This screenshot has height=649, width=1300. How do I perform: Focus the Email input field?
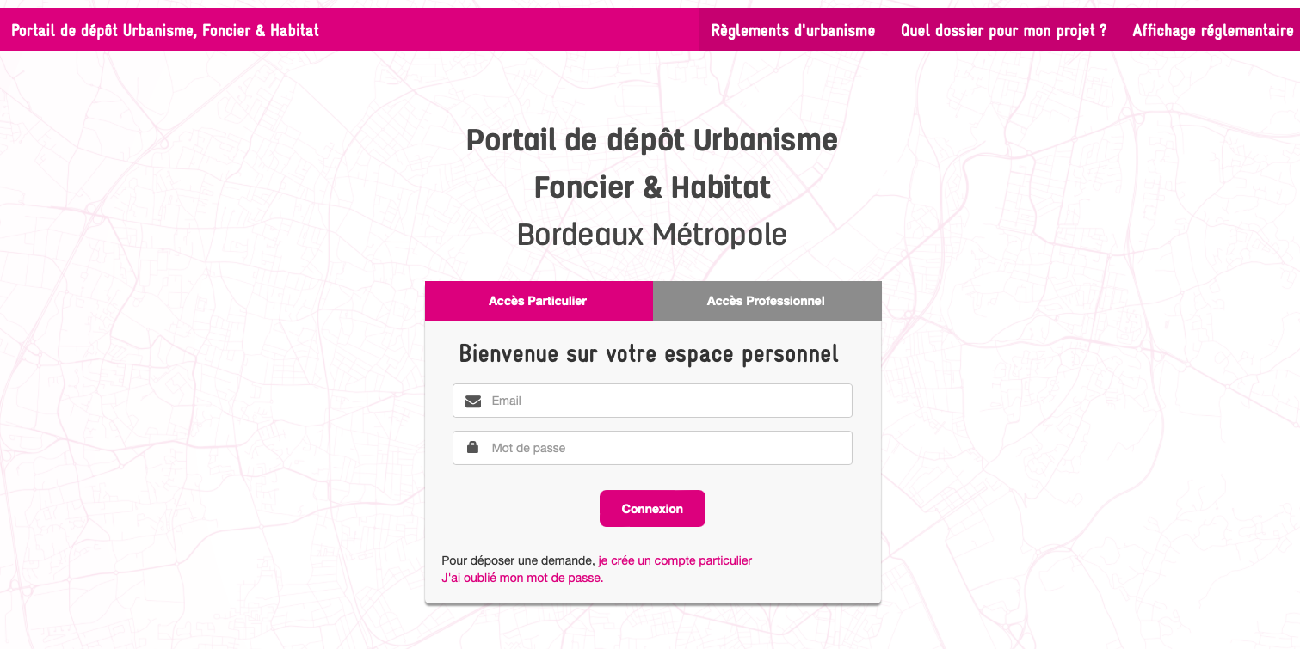[652, 401]
